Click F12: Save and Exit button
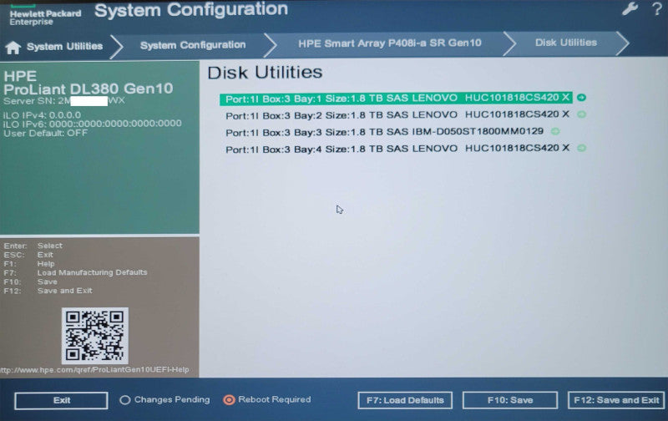The image size is (668, 421). pos(616,400)
